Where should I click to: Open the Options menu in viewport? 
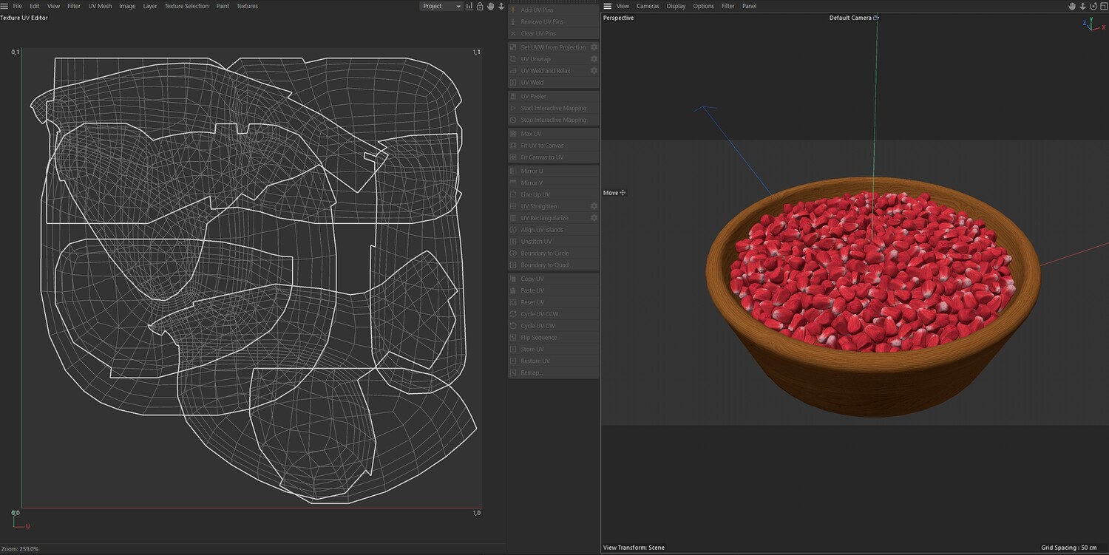click(704, 6)
